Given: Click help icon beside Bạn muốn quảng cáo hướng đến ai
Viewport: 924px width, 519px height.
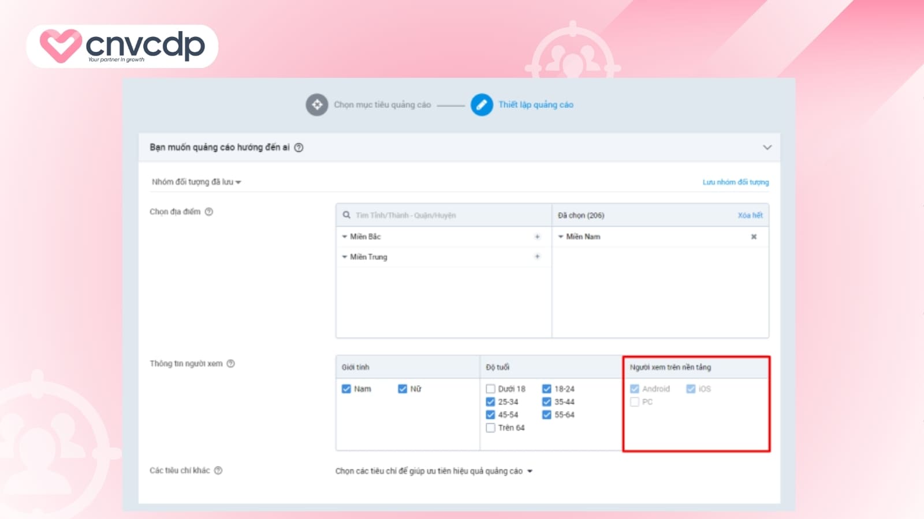Looking at the screenshot, I should coord(299,148).
